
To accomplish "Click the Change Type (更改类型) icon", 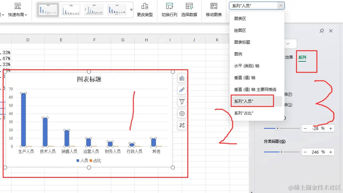I will [145, 6].
